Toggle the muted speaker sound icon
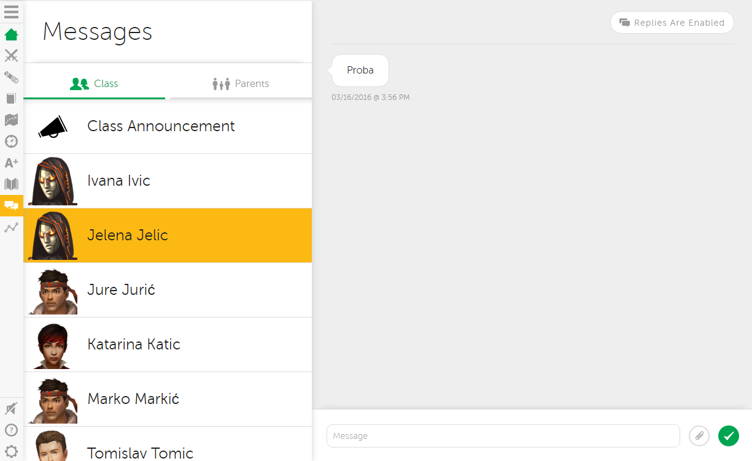This screenshot has width=752, height=461. point(11,408)
